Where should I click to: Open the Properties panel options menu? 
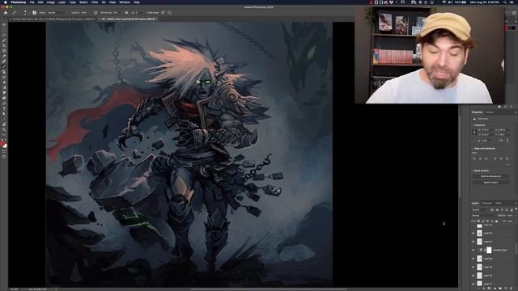[x=516, y=112]
